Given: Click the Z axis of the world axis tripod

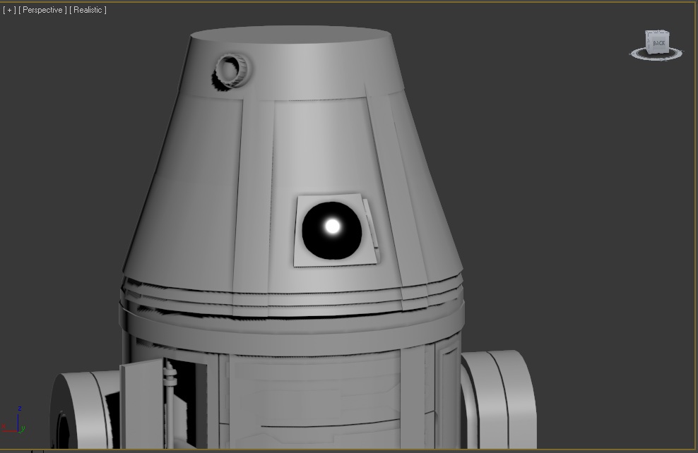Looking at the screenshot, I should tap(18, 420).
